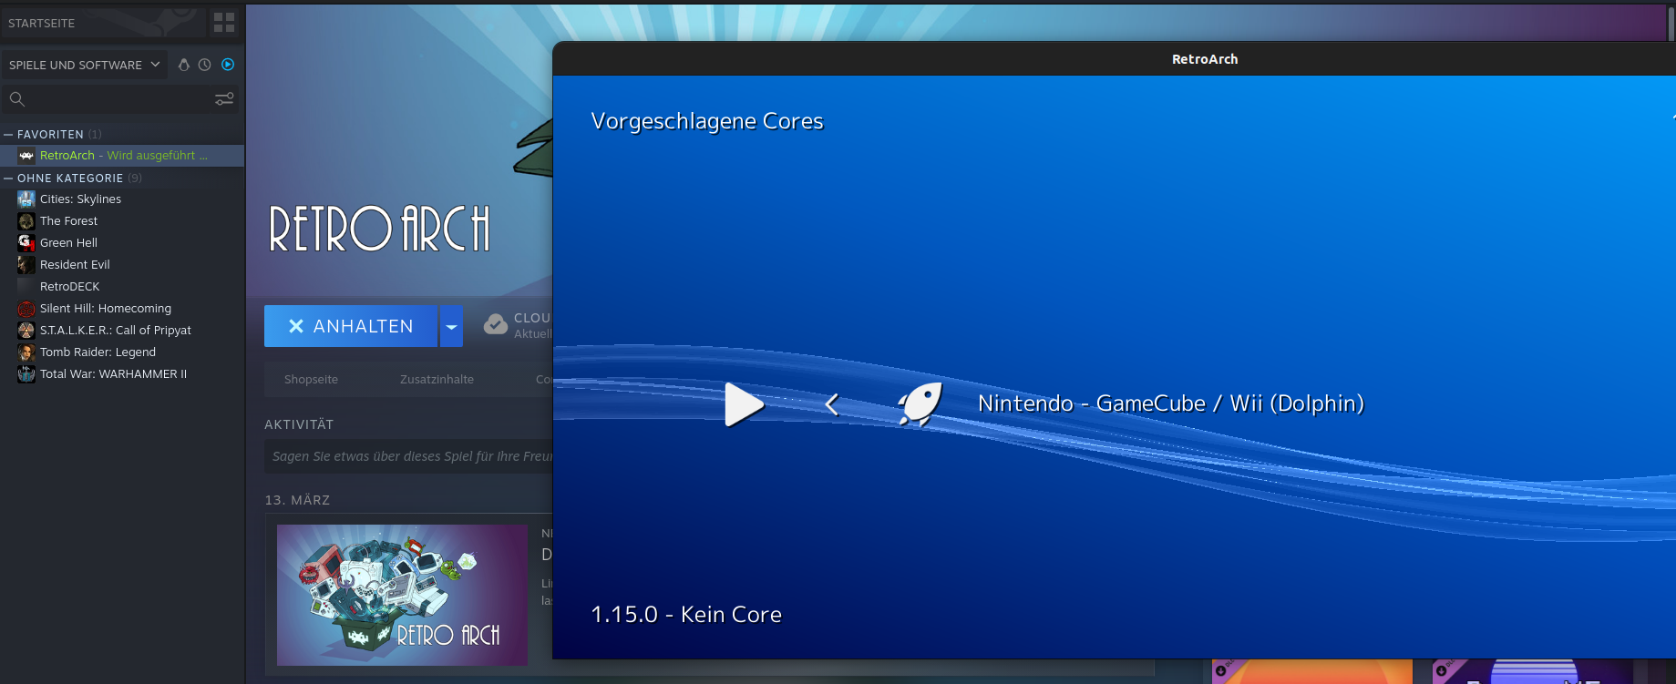1676x684 pixels.
Task: Click the 13. März date heading
Action: pos(297,500)
